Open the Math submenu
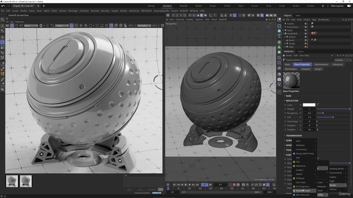 click(322, 191)
